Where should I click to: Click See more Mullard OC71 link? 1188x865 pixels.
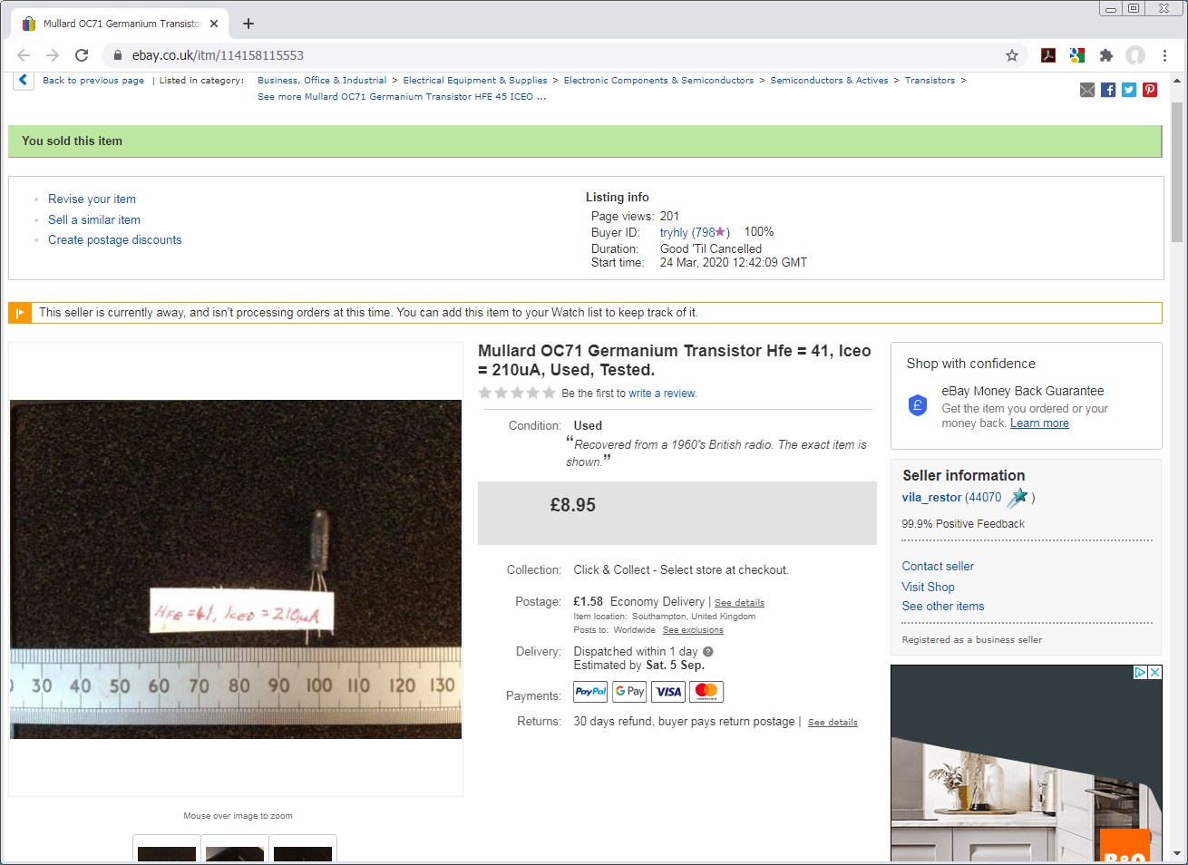402,97
